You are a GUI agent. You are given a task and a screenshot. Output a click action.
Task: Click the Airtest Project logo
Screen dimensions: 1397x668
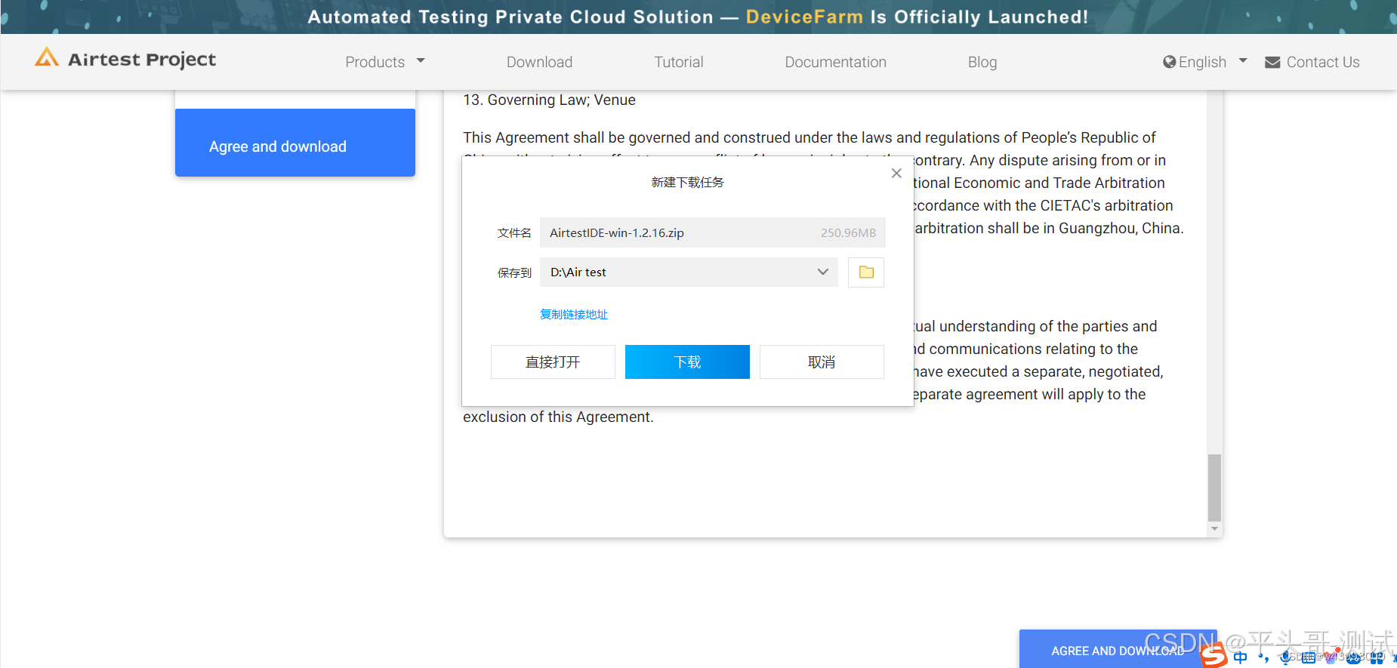(125, 59)
